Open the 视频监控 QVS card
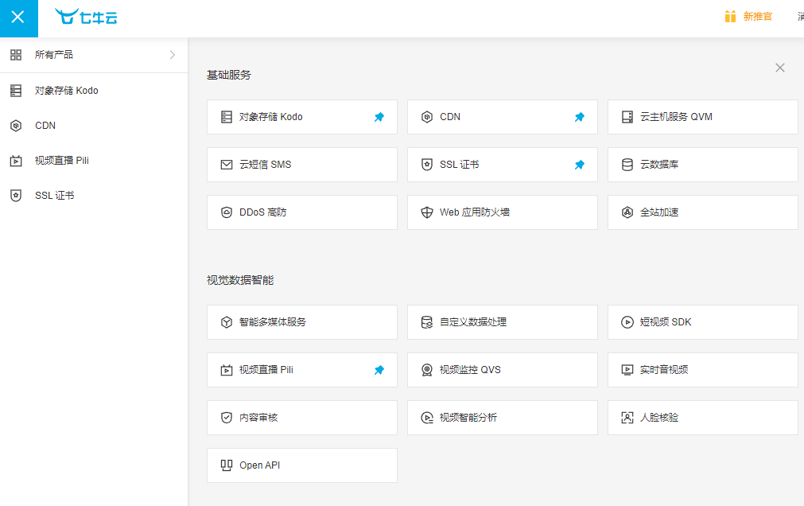The image size is (804, 506). point(503,370)
